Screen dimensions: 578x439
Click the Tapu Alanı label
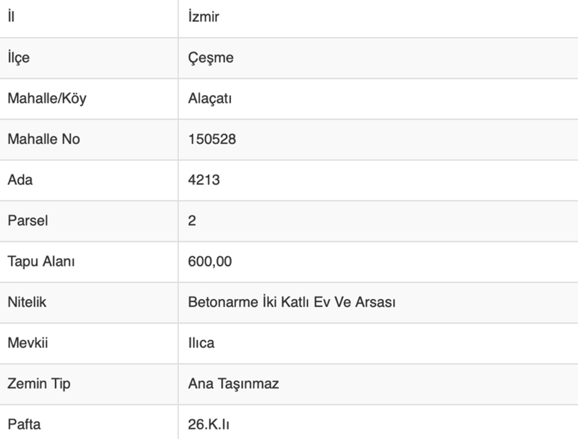tap(41, 261)
